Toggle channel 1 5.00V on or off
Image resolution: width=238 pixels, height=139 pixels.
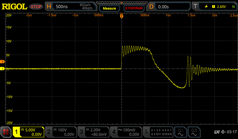point(28,131)
